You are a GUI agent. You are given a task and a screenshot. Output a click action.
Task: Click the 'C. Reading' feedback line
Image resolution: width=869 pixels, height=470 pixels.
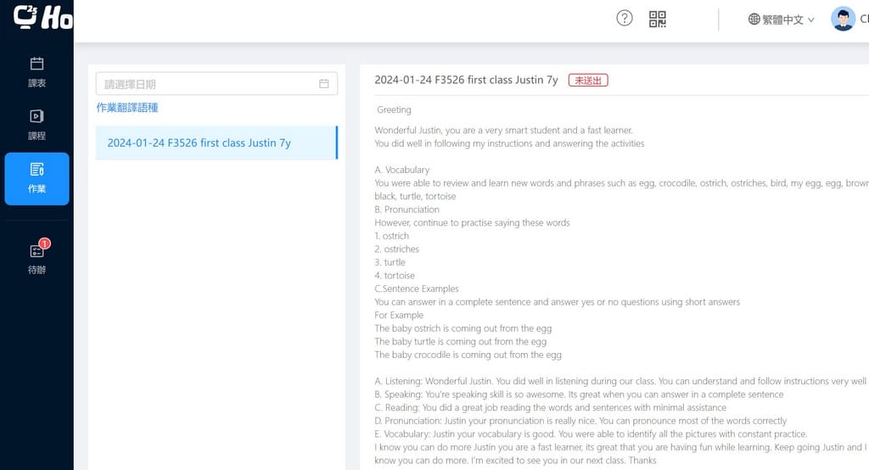click(x=550, y=408)
